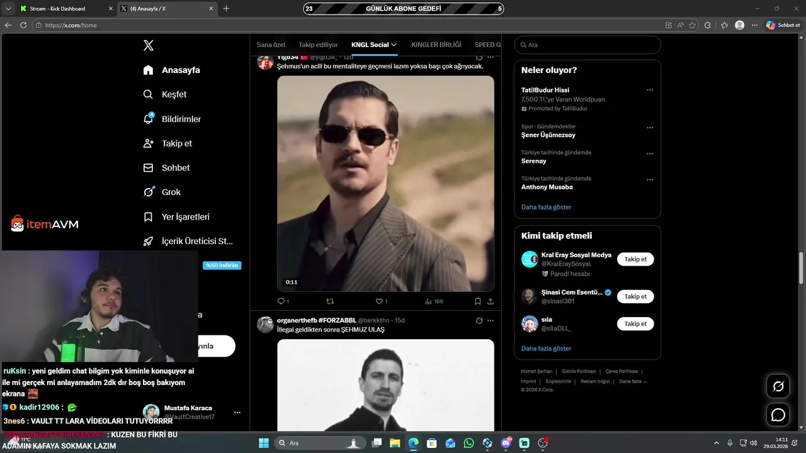Open the floating chat messages button
Viewport: 806px width, 453px height.
click(x=778, y=415)
